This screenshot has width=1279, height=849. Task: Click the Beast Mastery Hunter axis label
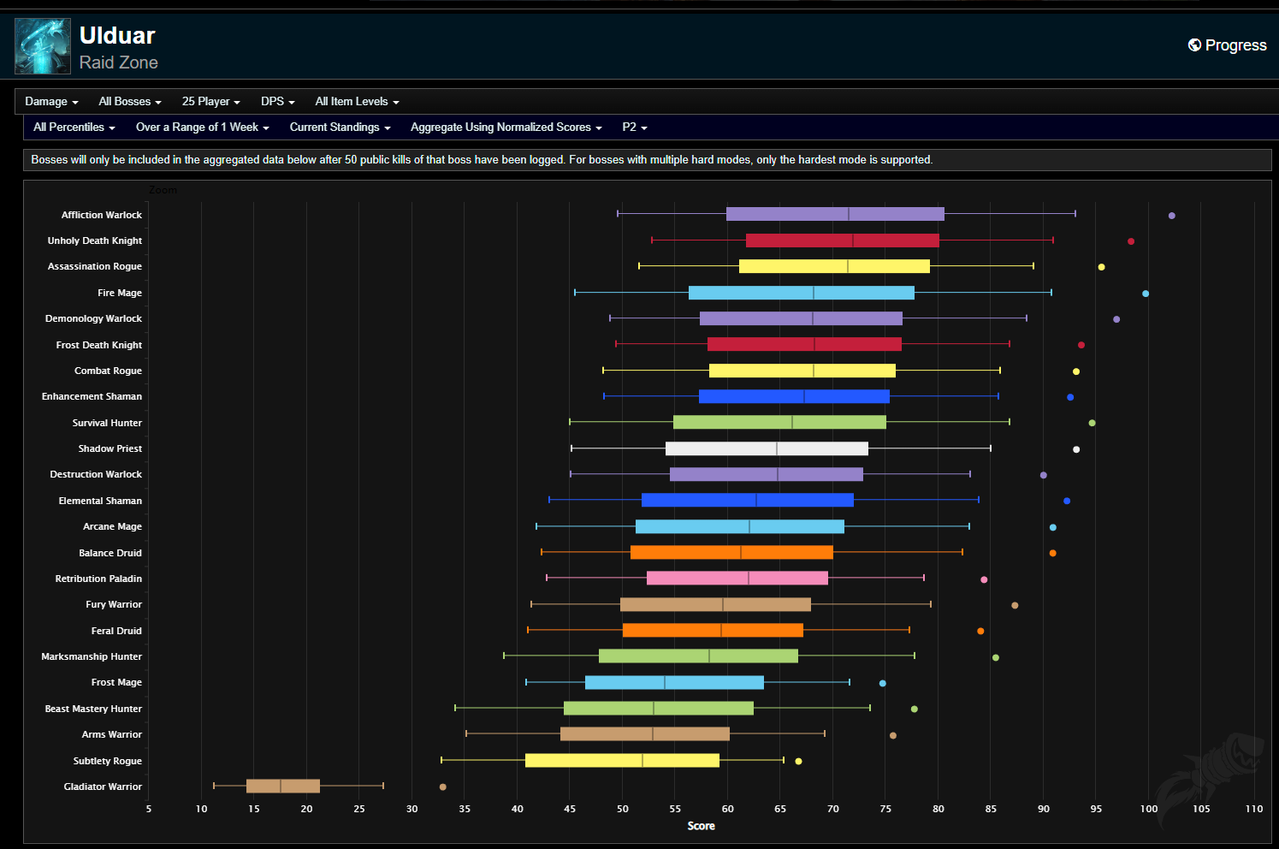click(x=93, y=709)
